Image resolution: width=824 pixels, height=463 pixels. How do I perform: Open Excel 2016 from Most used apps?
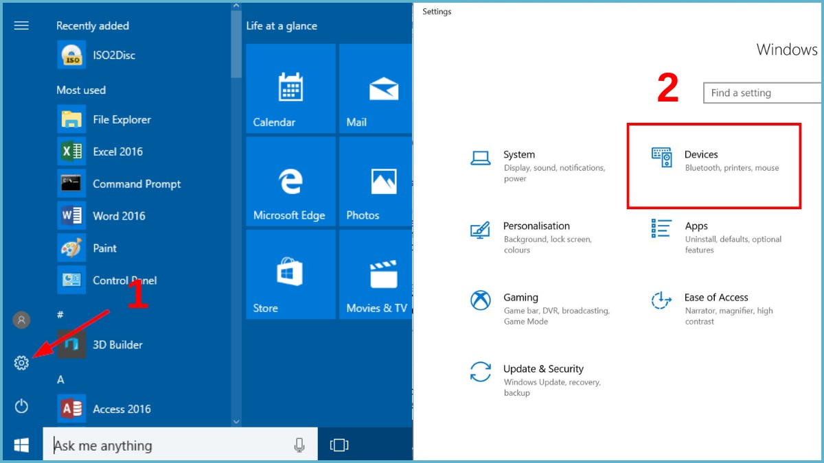click(x=115, y=152)
